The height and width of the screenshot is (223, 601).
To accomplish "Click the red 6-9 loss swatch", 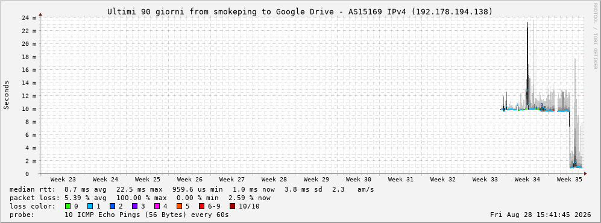I will click(201, 206).
